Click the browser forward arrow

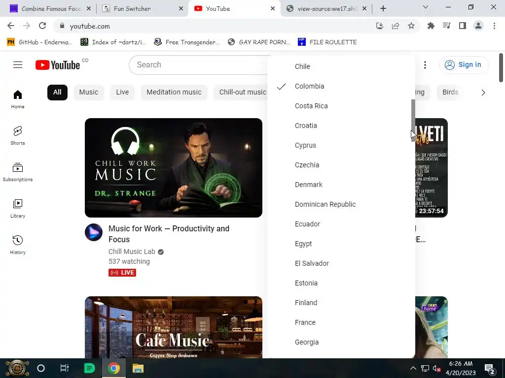pos(27,26)
